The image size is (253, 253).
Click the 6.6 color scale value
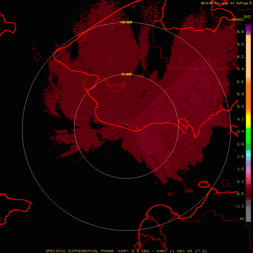[x=240, y=82]
